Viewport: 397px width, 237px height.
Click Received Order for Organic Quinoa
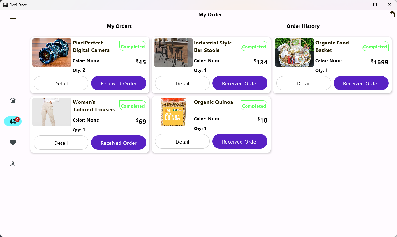tap(240, 142)
